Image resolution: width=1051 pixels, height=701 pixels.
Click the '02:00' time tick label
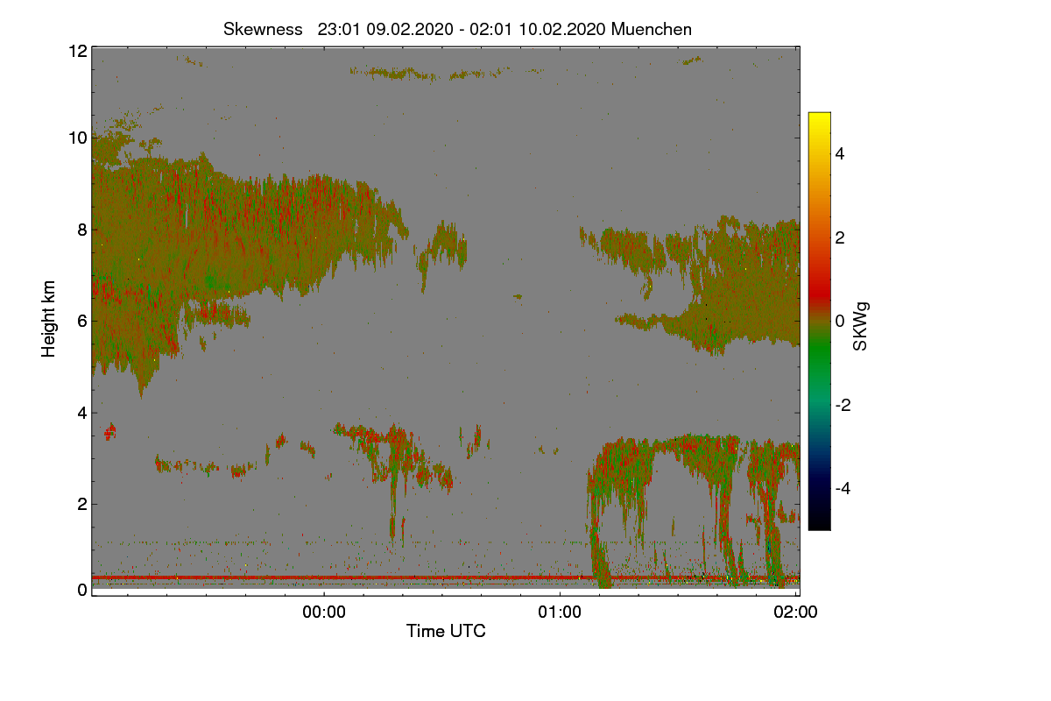click(795, 612)
